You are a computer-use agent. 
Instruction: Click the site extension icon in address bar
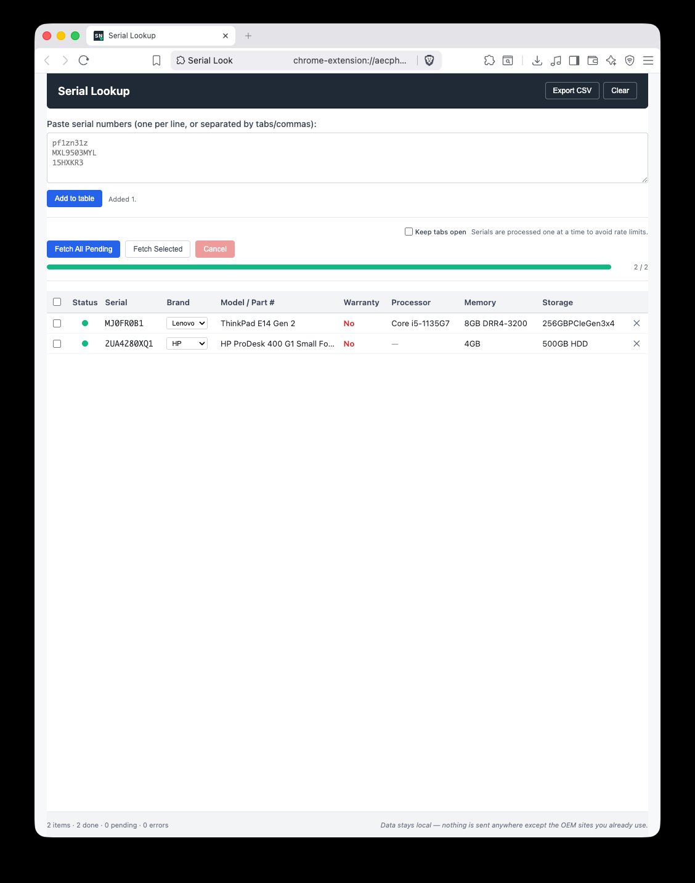(x=181, y=60)
